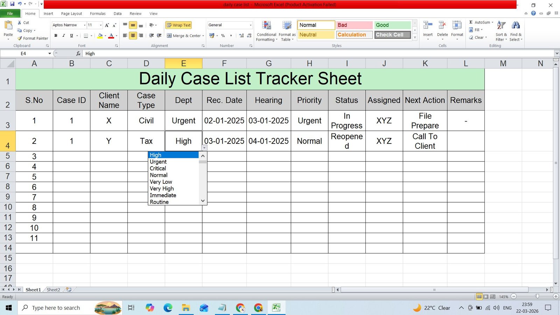Select column E header
The image size is (560, 315).
tap(183, 63)
